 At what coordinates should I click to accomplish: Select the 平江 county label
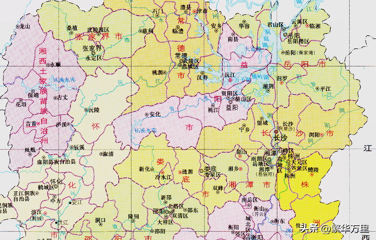pos(325,88)
